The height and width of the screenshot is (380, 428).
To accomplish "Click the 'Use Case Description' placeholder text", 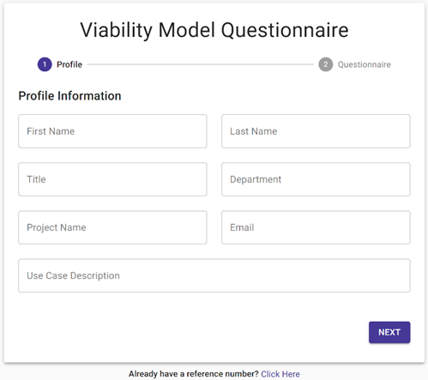I will pos(73,276).
